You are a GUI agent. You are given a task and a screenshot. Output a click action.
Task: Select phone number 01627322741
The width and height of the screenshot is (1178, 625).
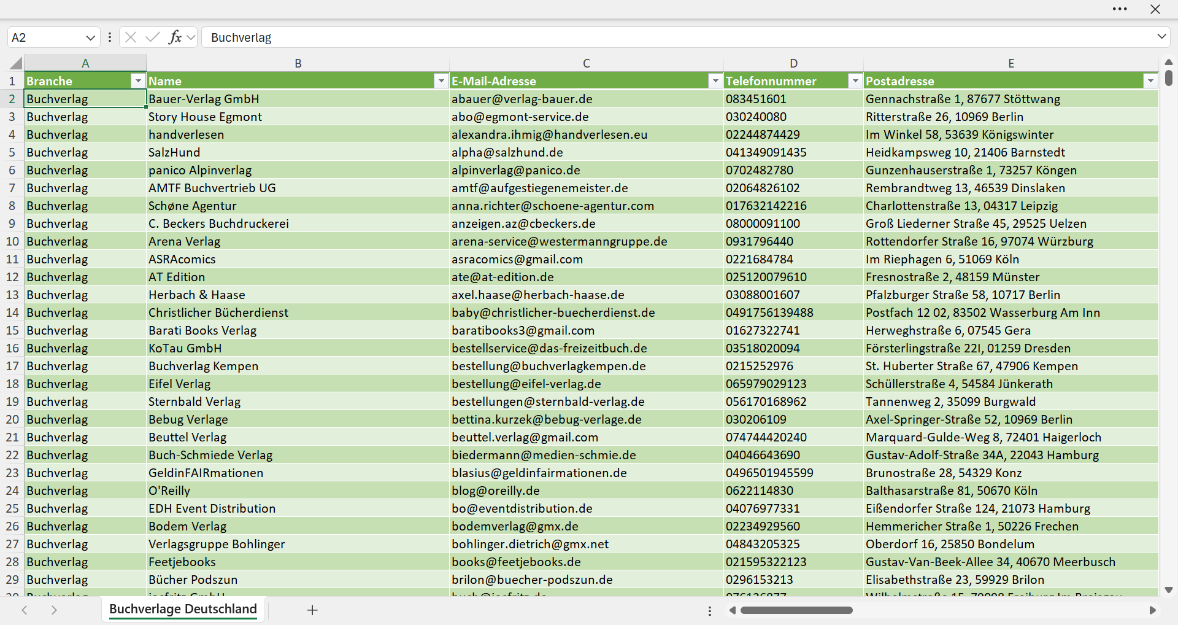coord(793,330)
